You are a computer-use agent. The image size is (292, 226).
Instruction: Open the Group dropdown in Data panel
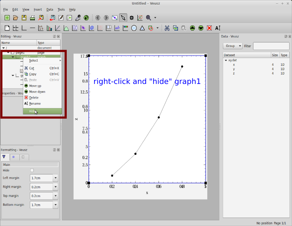(x=232, y=46)
